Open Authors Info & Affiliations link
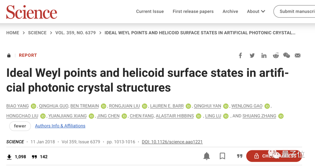This screenshot has width=315, height=168. (x=60, y=126)
